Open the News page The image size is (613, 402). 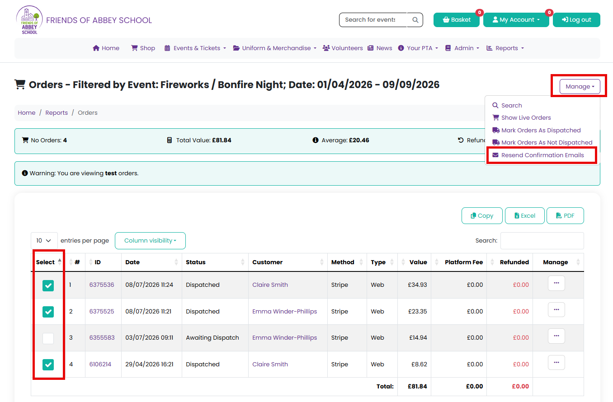point(380,48)
